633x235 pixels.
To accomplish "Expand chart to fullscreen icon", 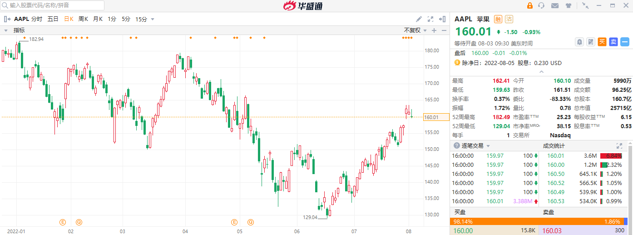I will click(x=431, y=19).
